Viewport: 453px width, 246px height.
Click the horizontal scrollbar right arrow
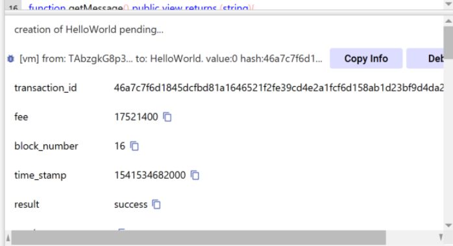[x=441, y=238]
